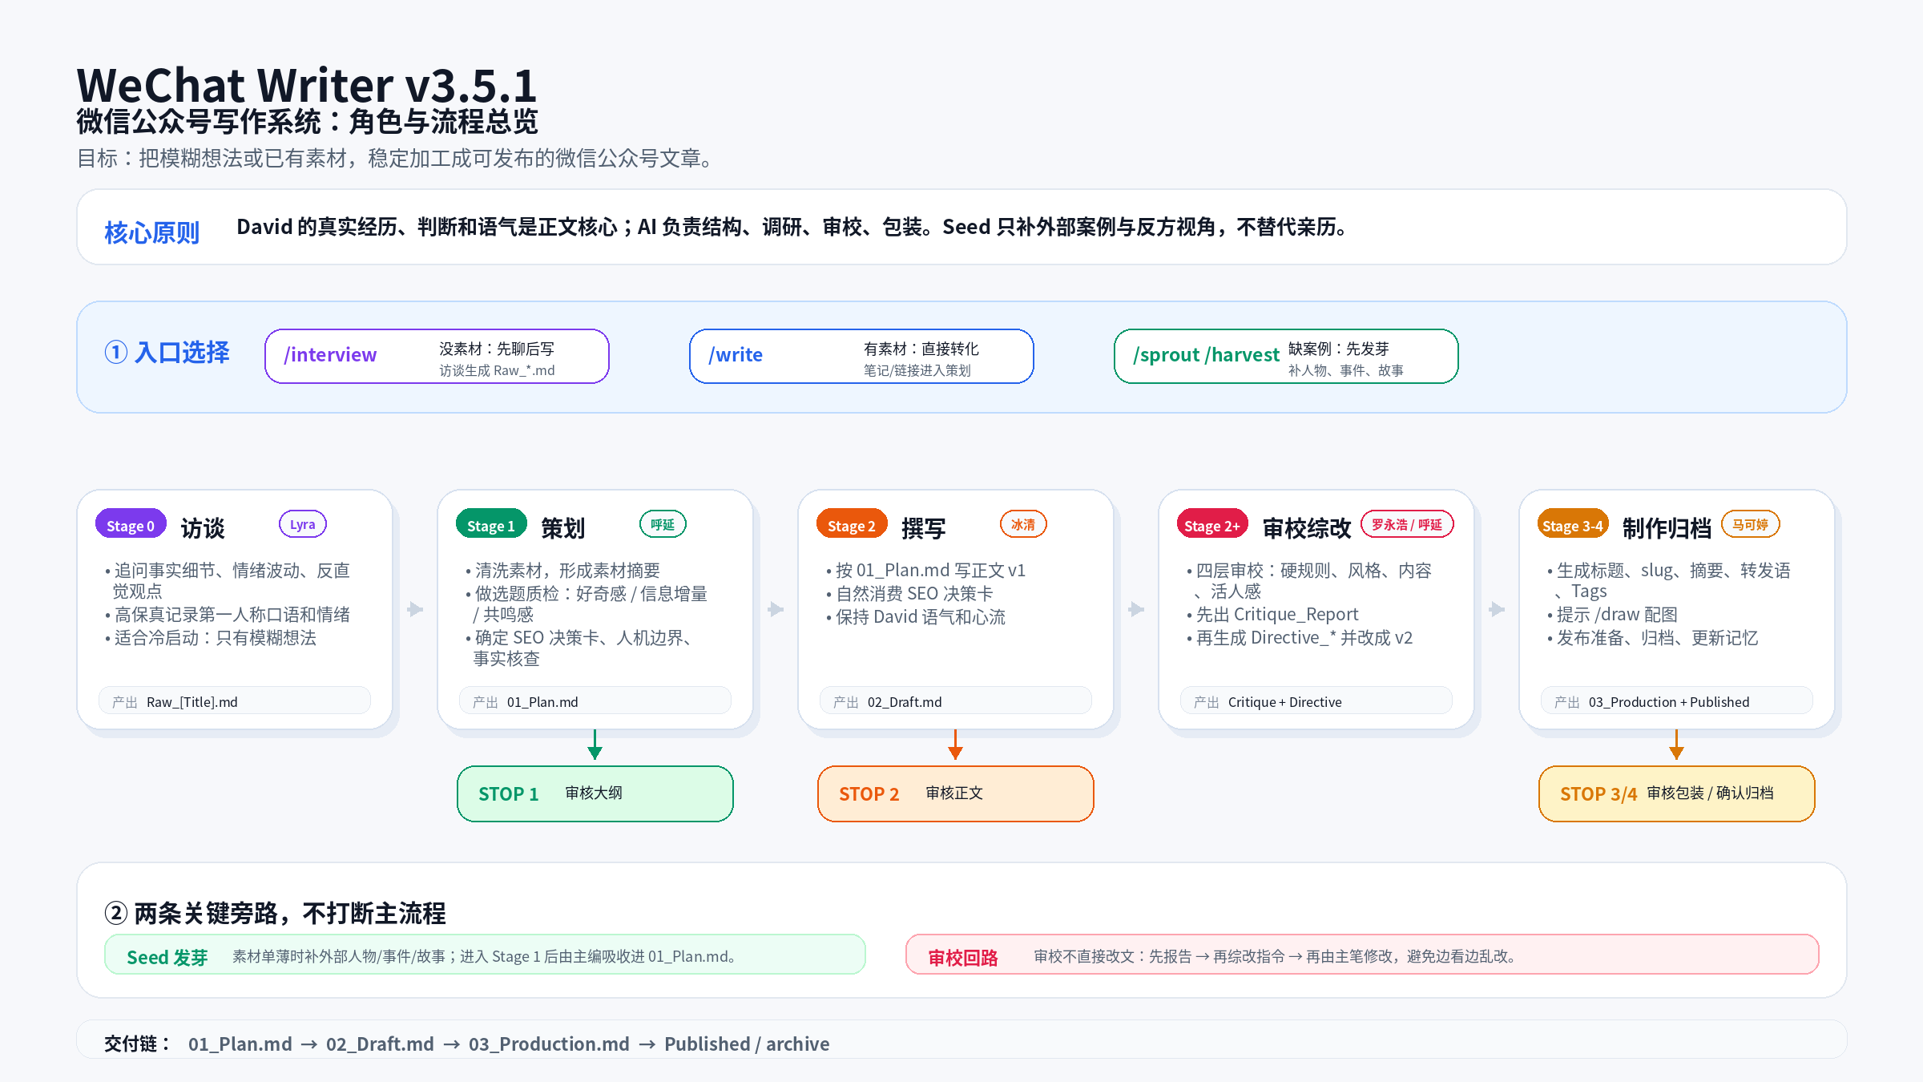Viewport: 1923px width, 1082px height.
Task: Click the ② 两条关键旁路 heading
Action: 275,913
